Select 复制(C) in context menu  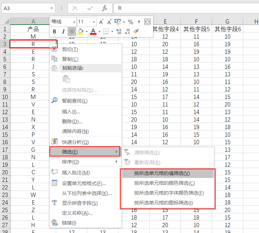coord(86,59)
